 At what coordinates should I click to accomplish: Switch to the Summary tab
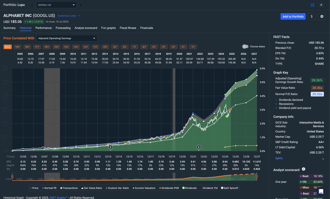click(9, 28)
